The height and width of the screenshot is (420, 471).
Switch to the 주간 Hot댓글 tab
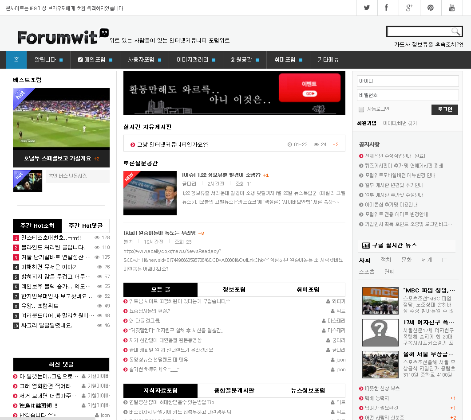86,226
